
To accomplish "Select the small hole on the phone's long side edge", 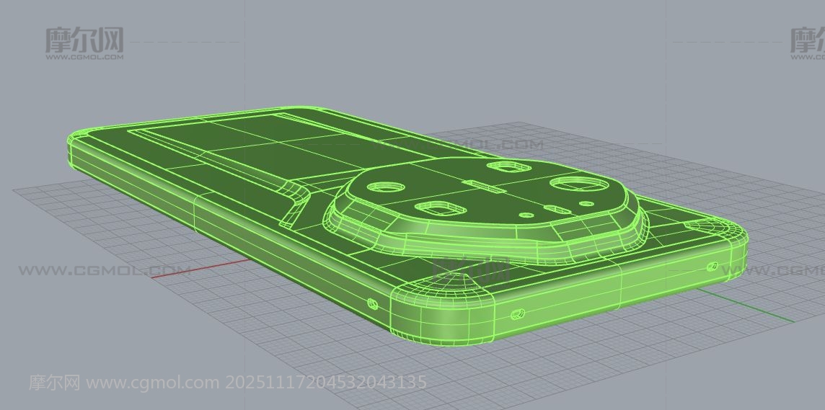I will tap(372, 303).
